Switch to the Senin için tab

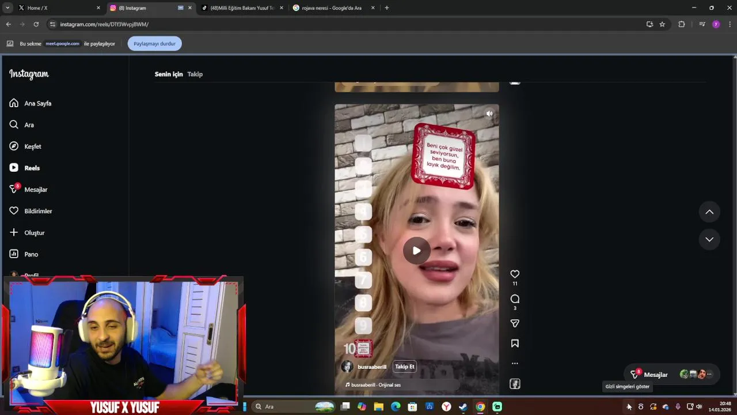(x=169, y=74)
